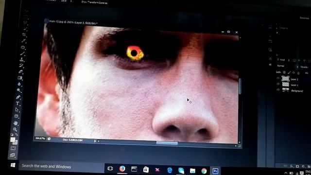Open the background color picker swatch
The image size is (311, 175).
(x=16, y=142)
